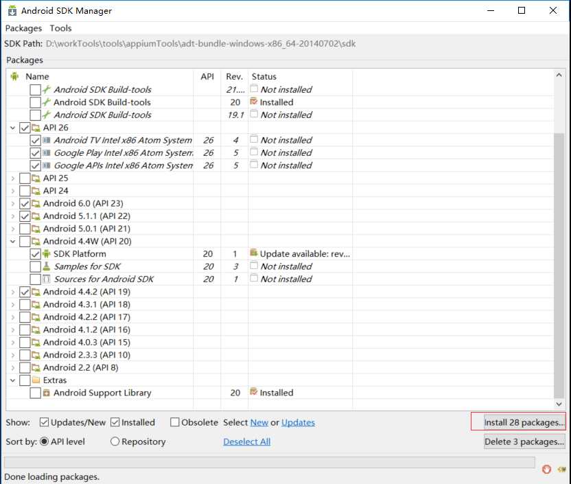The image size is (571, 484).
Task: Click system image icon for Google Play Intel x86
Action: coord(47,153)
